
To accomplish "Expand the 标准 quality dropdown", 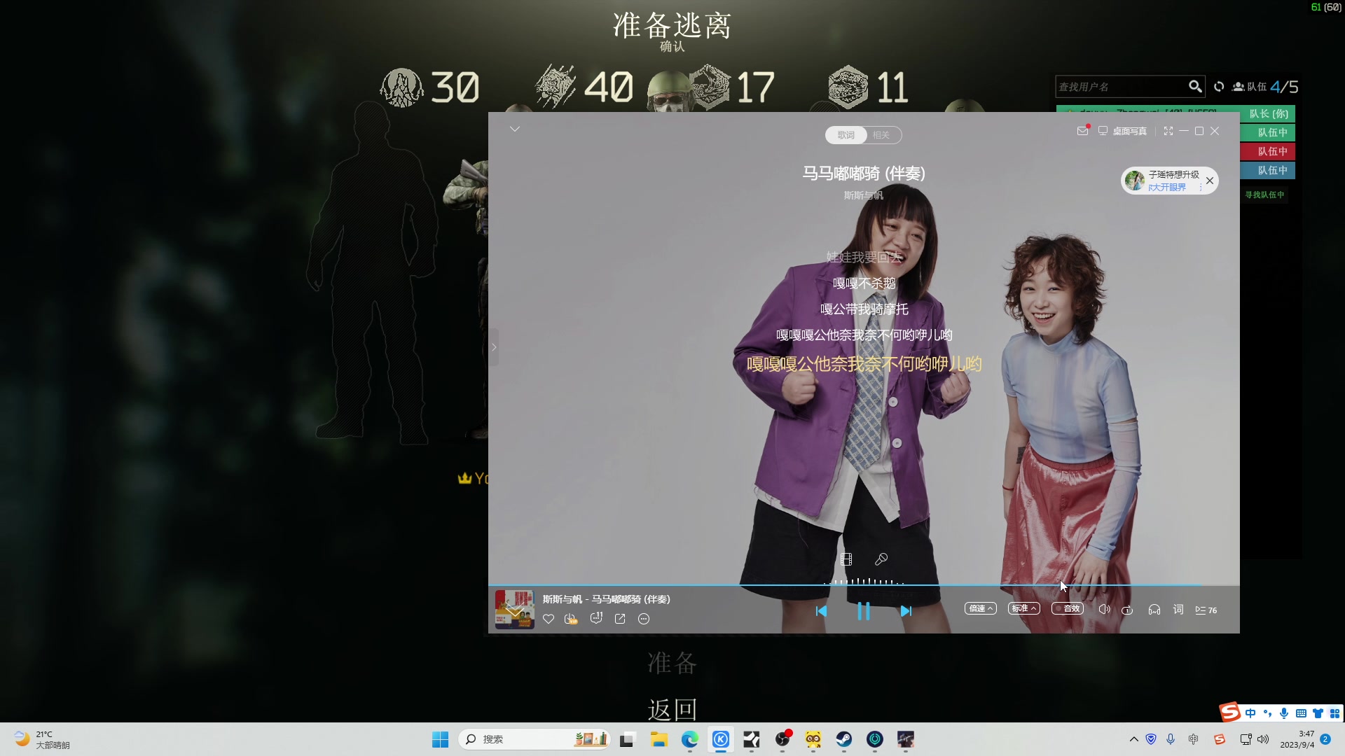I will click(1023, 609).
